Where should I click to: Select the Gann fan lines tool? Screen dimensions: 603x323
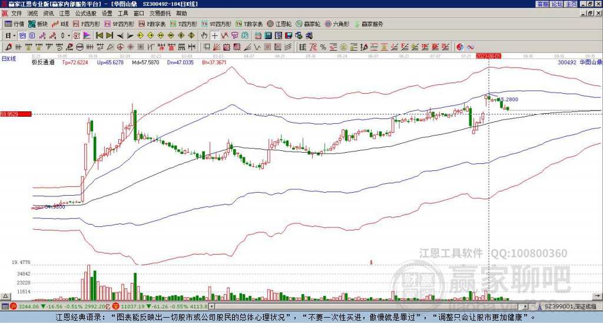(216, 47)
